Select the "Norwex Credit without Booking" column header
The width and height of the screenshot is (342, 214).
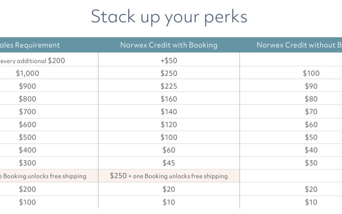[299, 45]
